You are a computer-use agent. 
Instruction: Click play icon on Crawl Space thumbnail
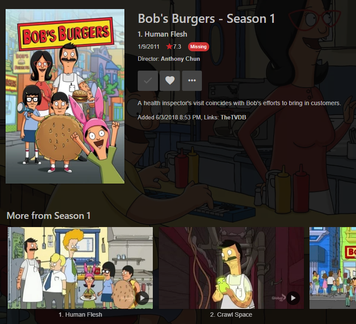point(293,298)
